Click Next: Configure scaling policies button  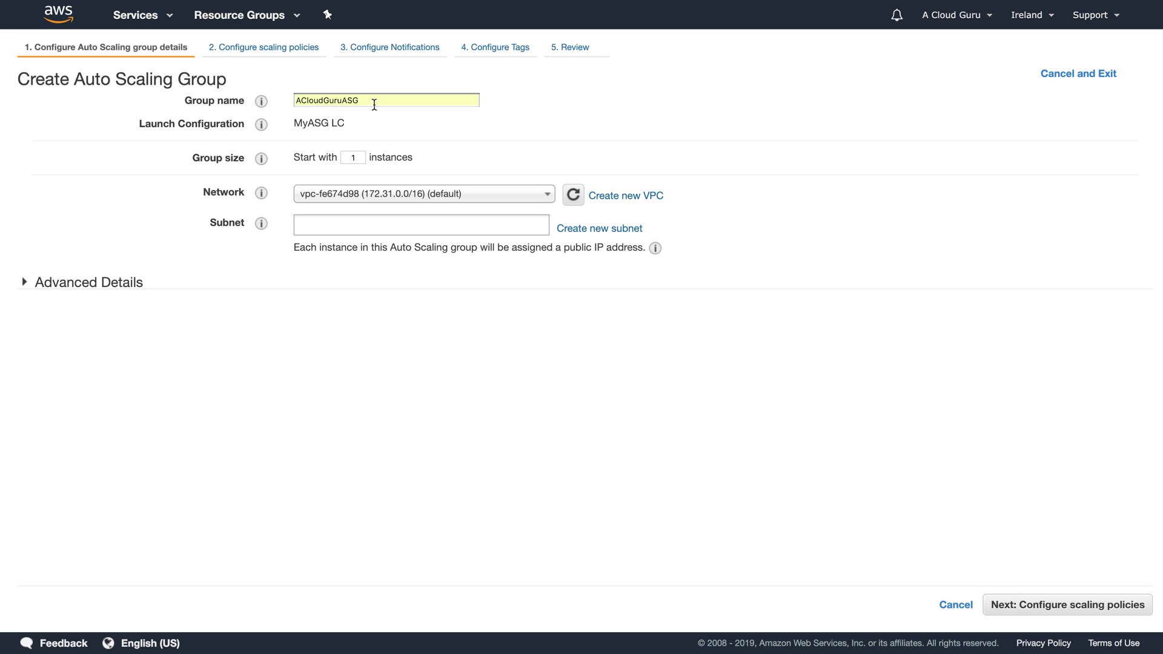1067,604
